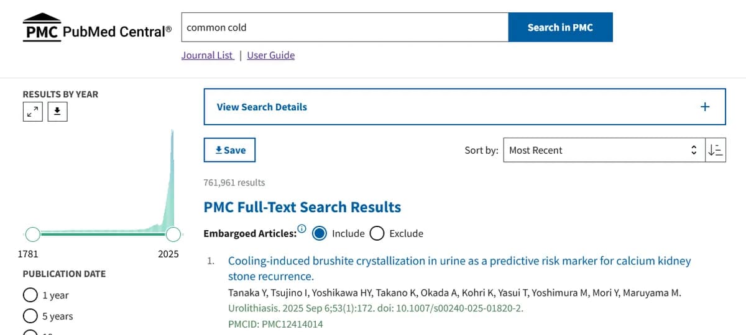Viewport: 746px width, 335px height.
Task: Choose the 1 year publication date
Action: point(30,295)
